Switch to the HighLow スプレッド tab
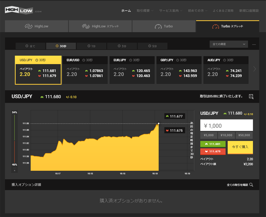Viewport: 266px width, 217px height. (100, 26)
